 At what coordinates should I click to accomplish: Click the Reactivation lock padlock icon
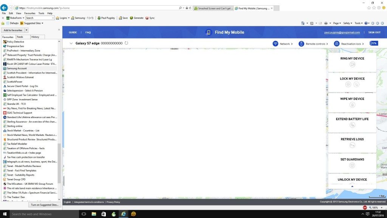[337, 44]
